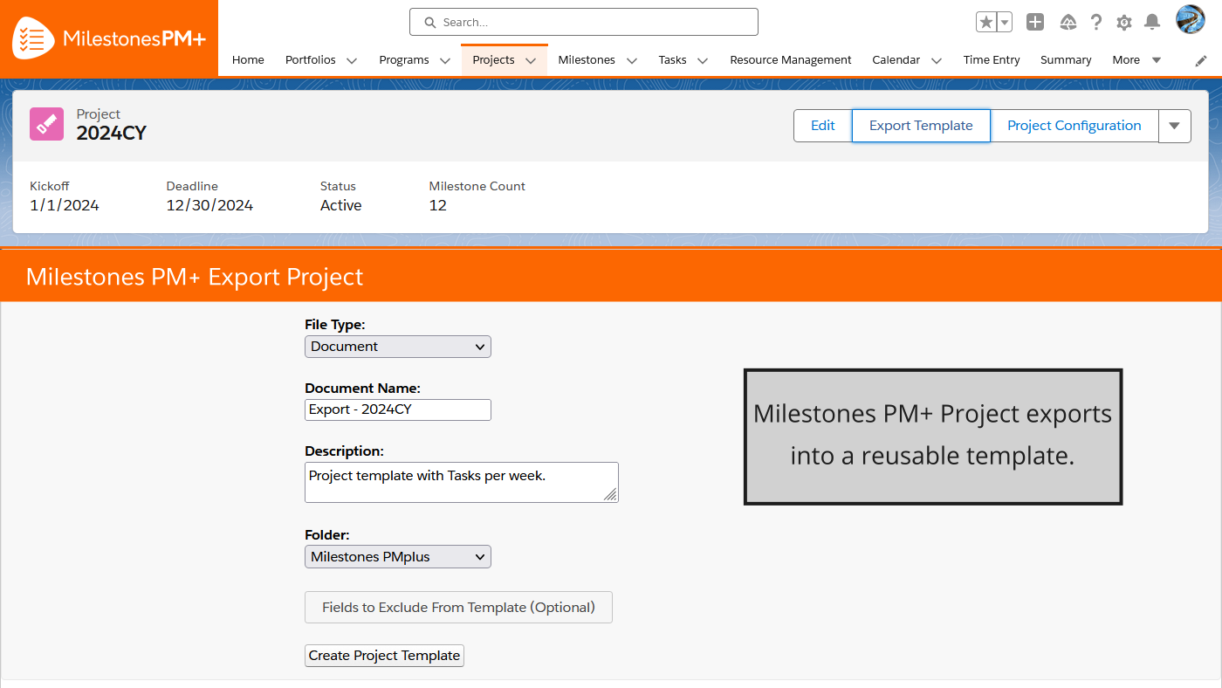The height and width of the screenshot is (688, 1222).
Task: Open the Resource Management tab
Action: click(791, 60)
